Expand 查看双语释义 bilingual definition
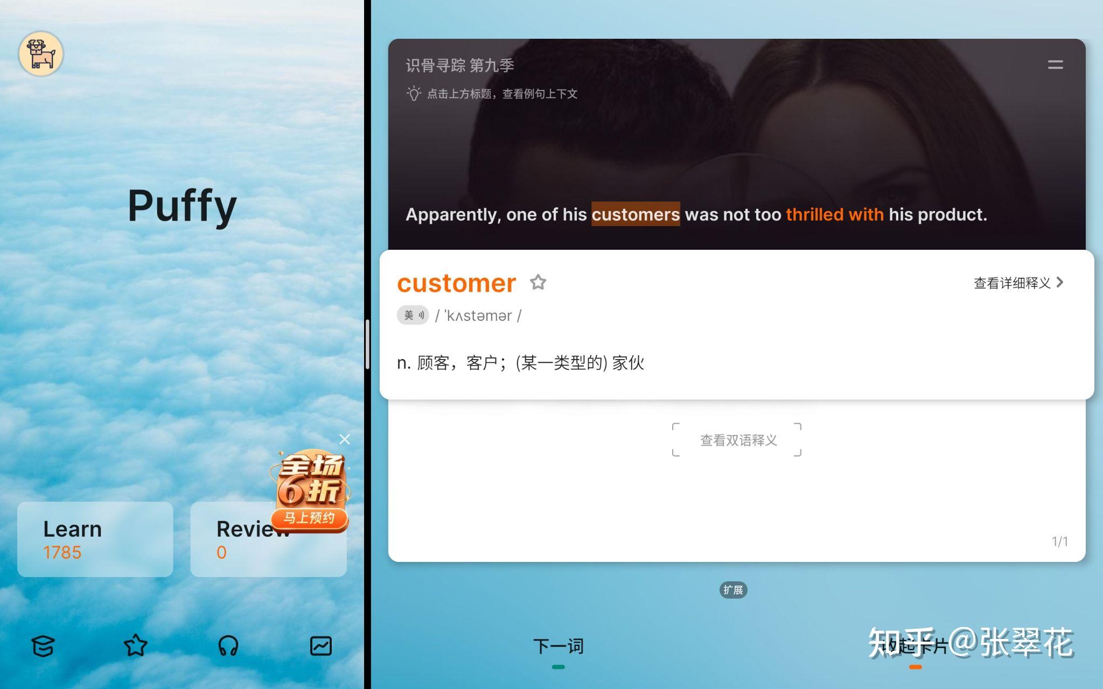The width and height of the screenshot is (1103, 689). click(x=737, y=440)
